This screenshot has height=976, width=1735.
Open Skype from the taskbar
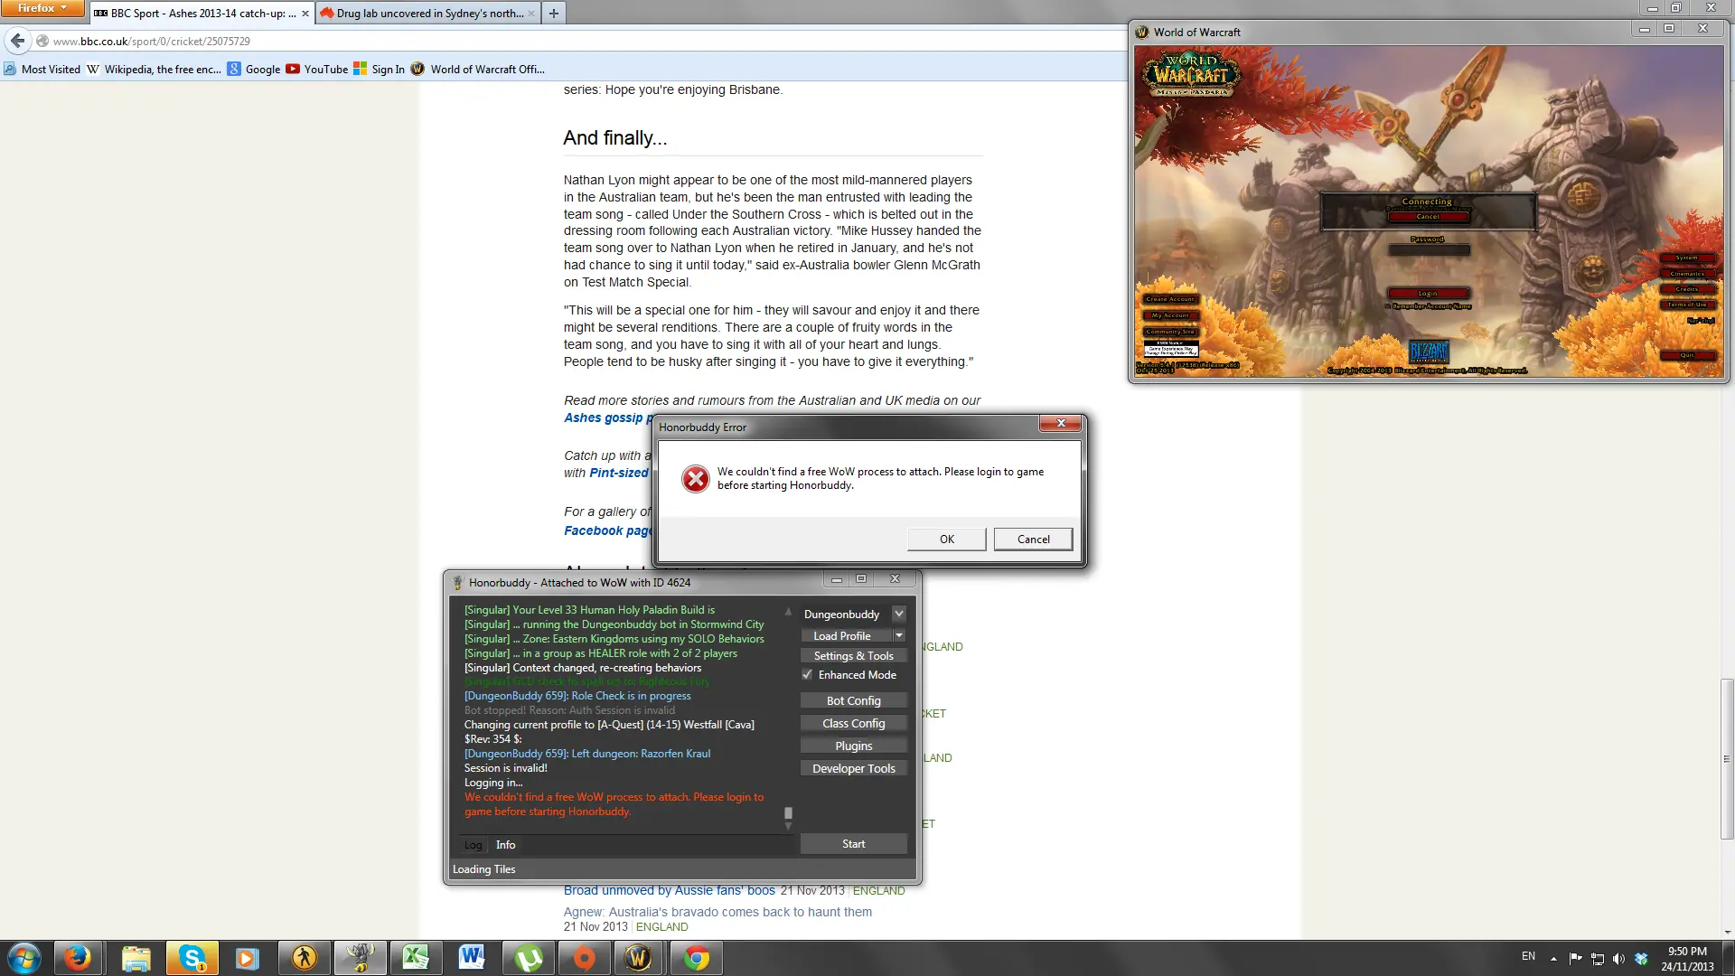click(x=192, y=958)
